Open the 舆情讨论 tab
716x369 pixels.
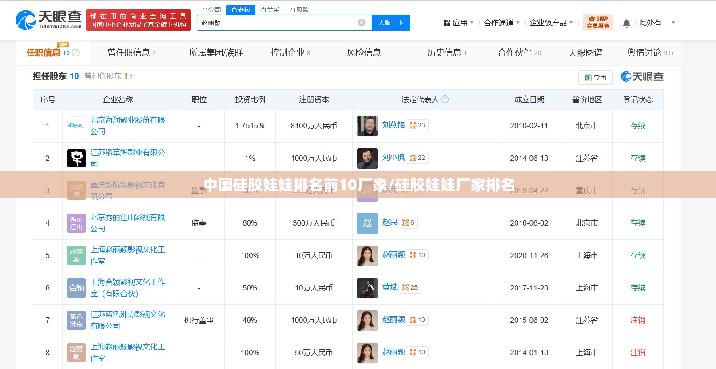[x=651, y=53]
